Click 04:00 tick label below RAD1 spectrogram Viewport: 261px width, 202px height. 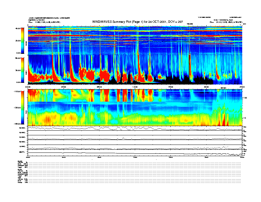coord(64,87)
